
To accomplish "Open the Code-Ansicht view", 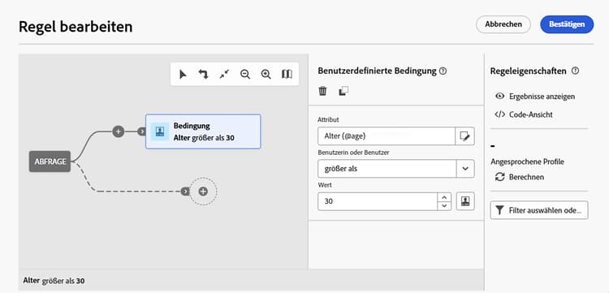I will click(524, 114).
